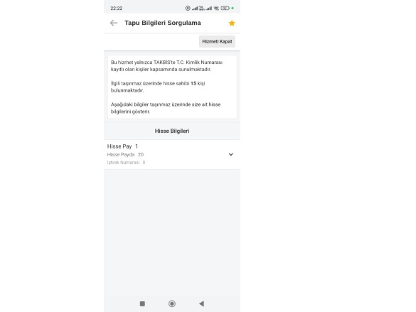Click the Hizmeti Kapat button
The width and height of the screenshot is (416, 312).
click(x=217, y=42)
